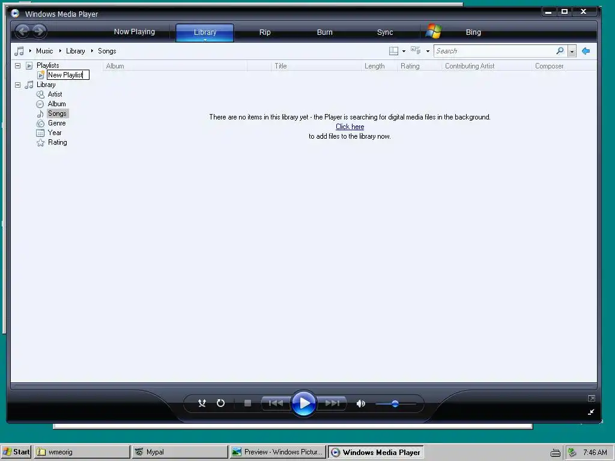The height and width of the screenshot is (461, 615).
Task: Click full-screen view icon above compact mode
Action: tap(592, 399)
